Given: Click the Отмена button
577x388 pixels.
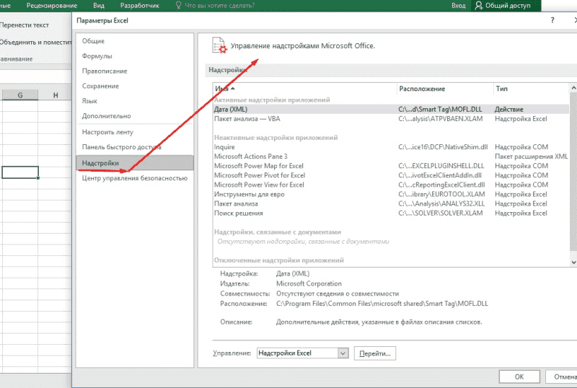Looking at the screenshot, I should tap(562, 376).
